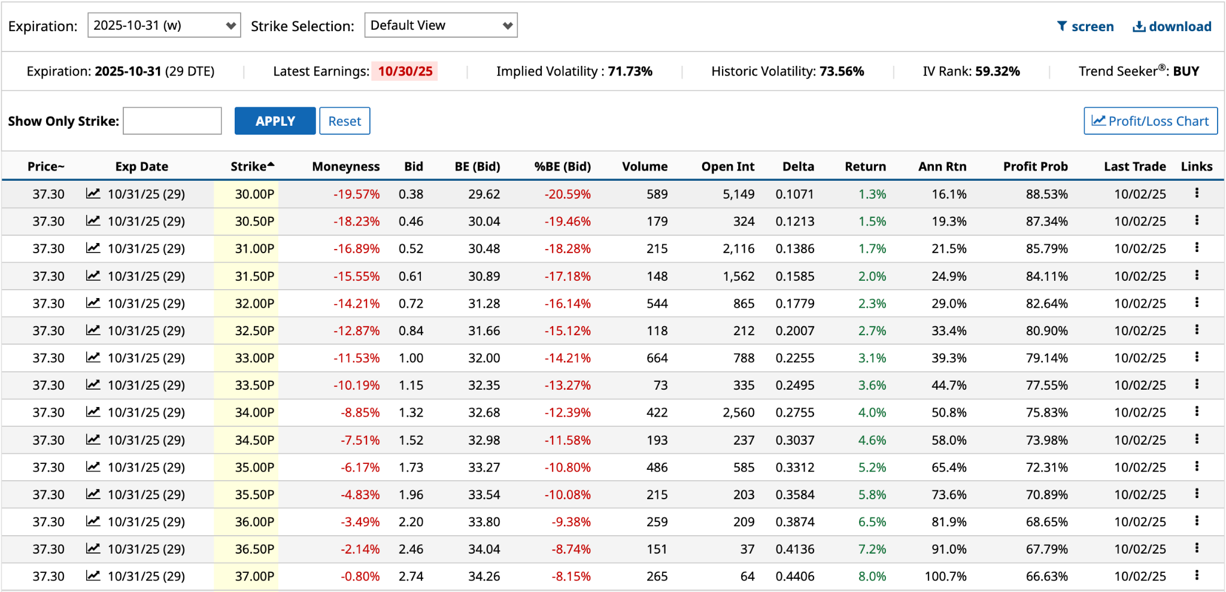Open links menu on 37.00P row

click(x=1196, y=575)
